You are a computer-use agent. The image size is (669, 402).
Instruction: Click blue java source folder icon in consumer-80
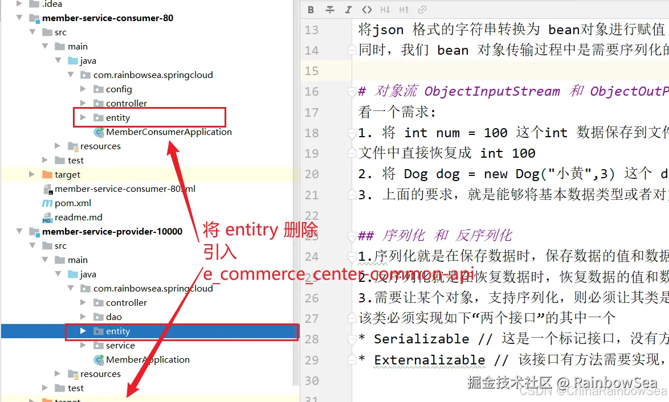pyautogui.click(x=73, y=60)
